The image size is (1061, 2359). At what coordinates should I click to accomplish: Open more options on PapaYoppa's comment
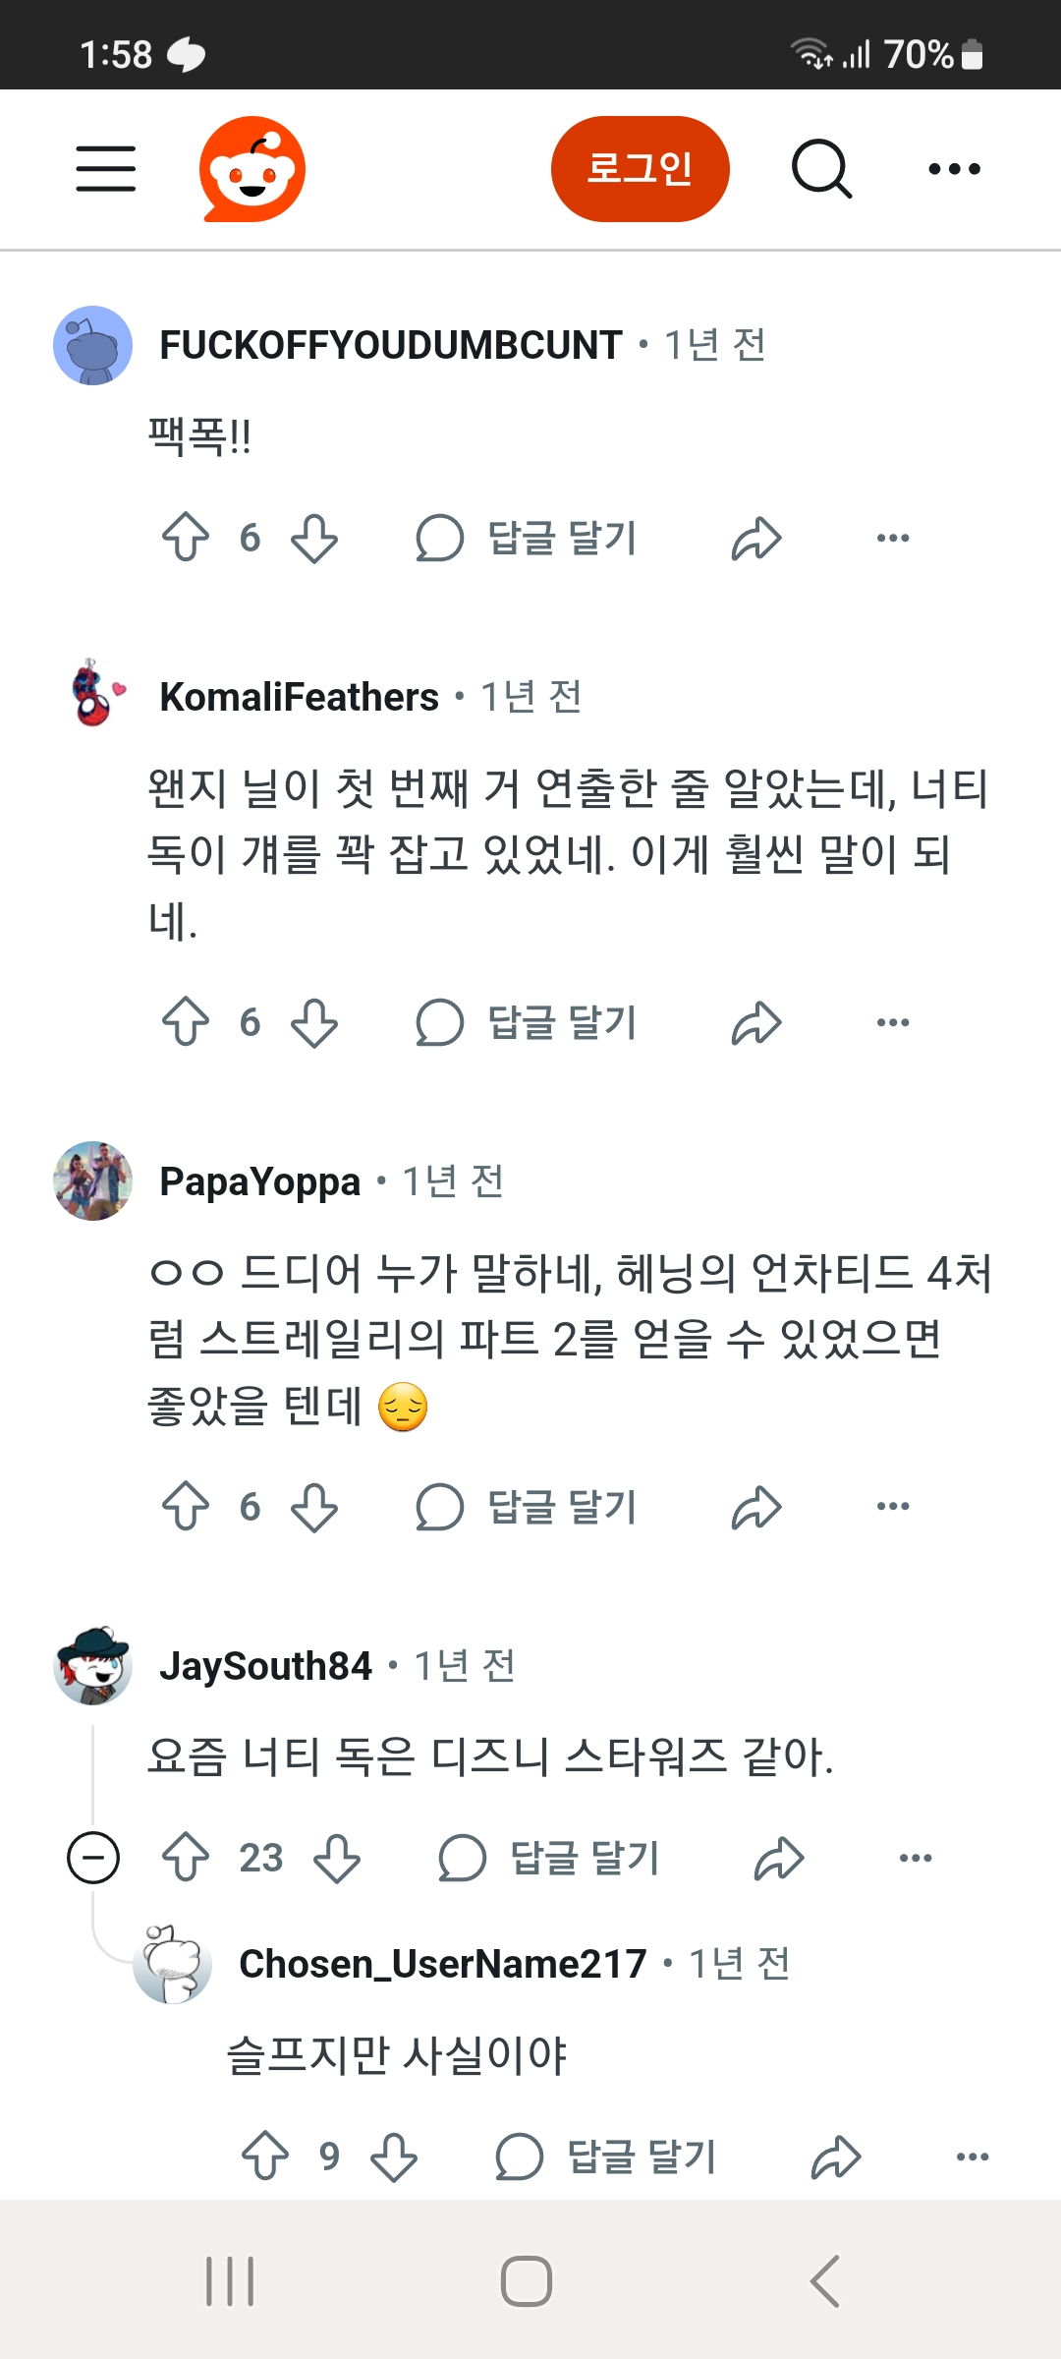point(893,1507)
